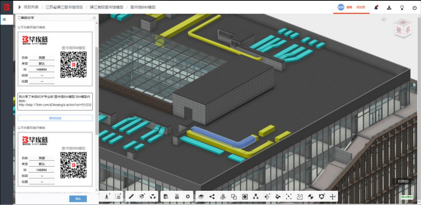Click the lightbulb tips icon
This screenshot has width=421, height=205.
[x=402, y=7]
